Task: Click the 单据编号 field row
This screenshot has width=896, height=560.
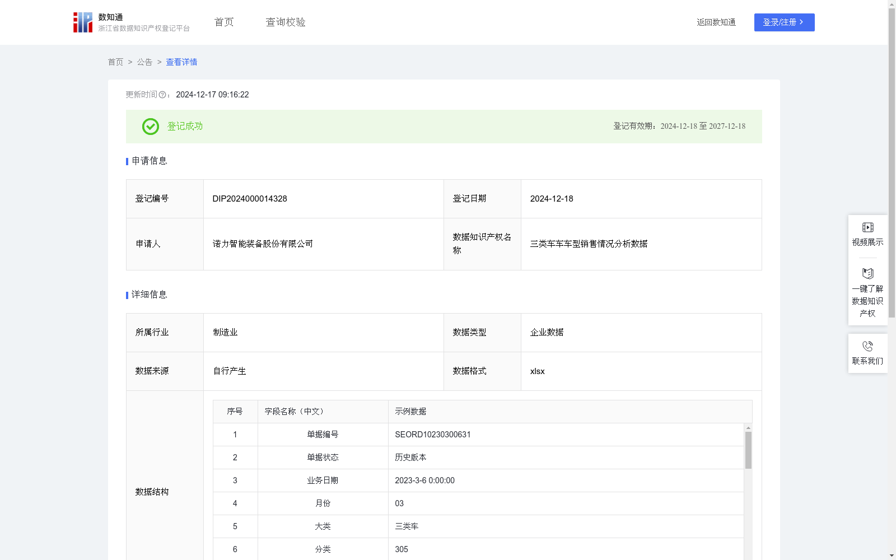Action: click(479, 435)
